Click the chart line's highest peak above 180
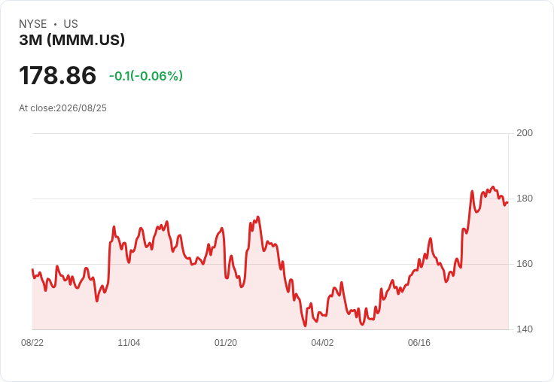Viewport: 554px width, 382px height. (493, 187)
